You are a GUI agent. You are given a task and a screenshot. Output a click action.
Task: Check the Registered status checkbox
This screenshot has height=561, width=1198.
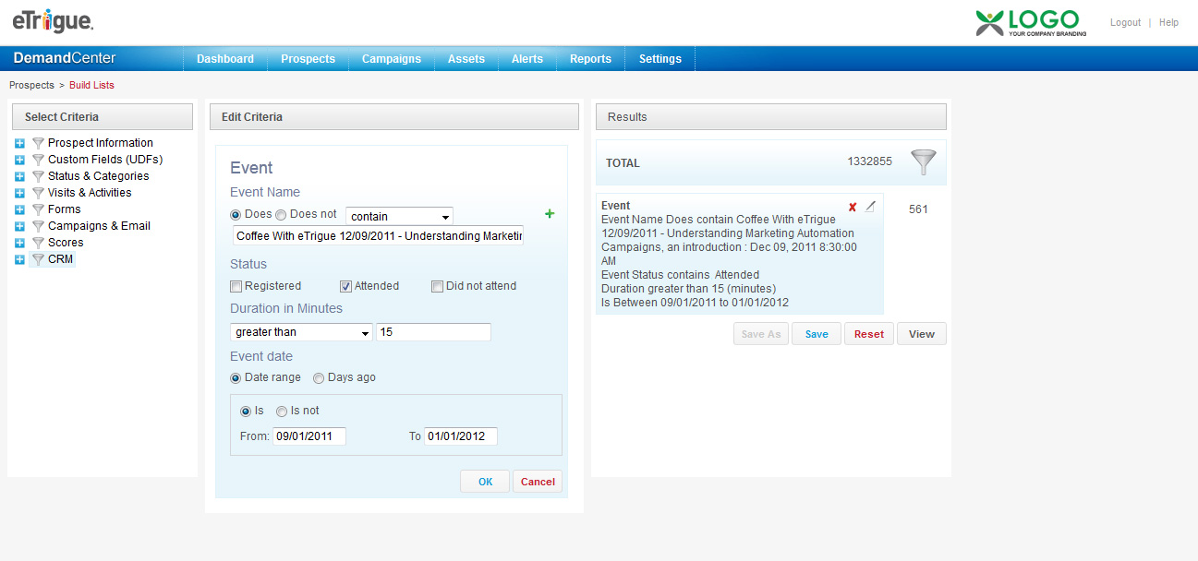236,286
